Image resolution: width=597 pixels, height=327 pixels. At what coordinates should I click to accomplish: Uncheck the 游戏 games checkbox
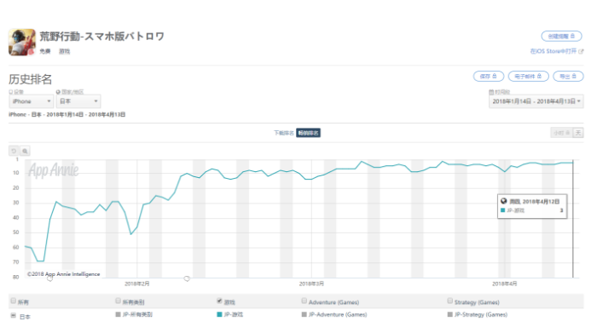pyautogui.click(x=219, y=301)
